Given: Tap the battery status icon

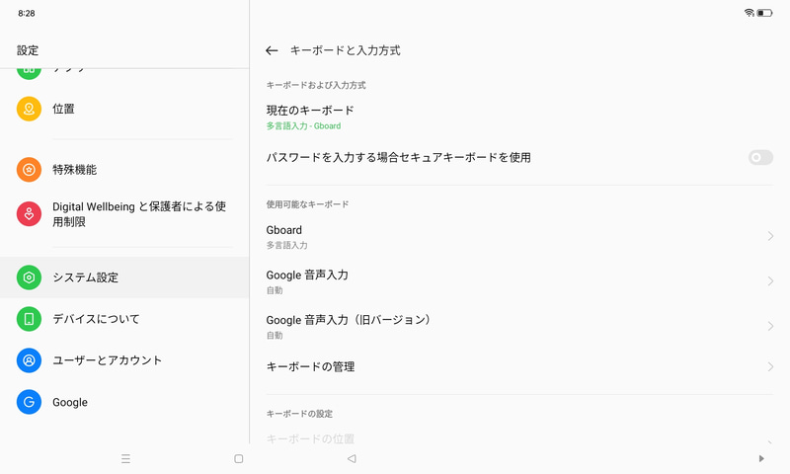Looking at the screenshot, I should pyautogui.click(x=764, y=13).
